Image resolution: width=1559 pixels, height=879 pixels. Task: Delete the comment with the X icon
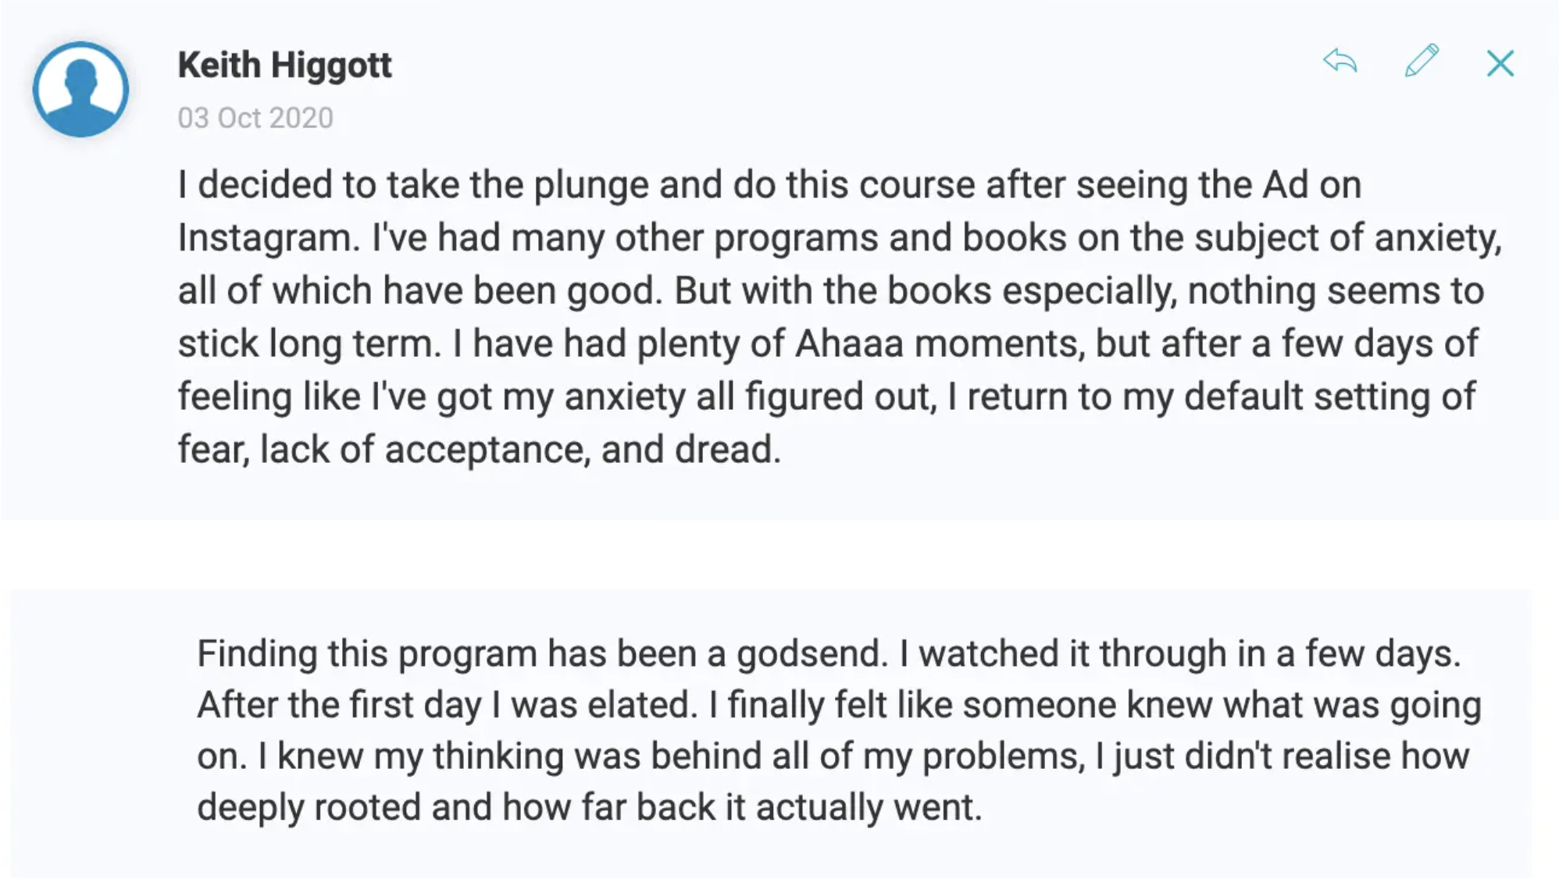tap(1500, 63)
